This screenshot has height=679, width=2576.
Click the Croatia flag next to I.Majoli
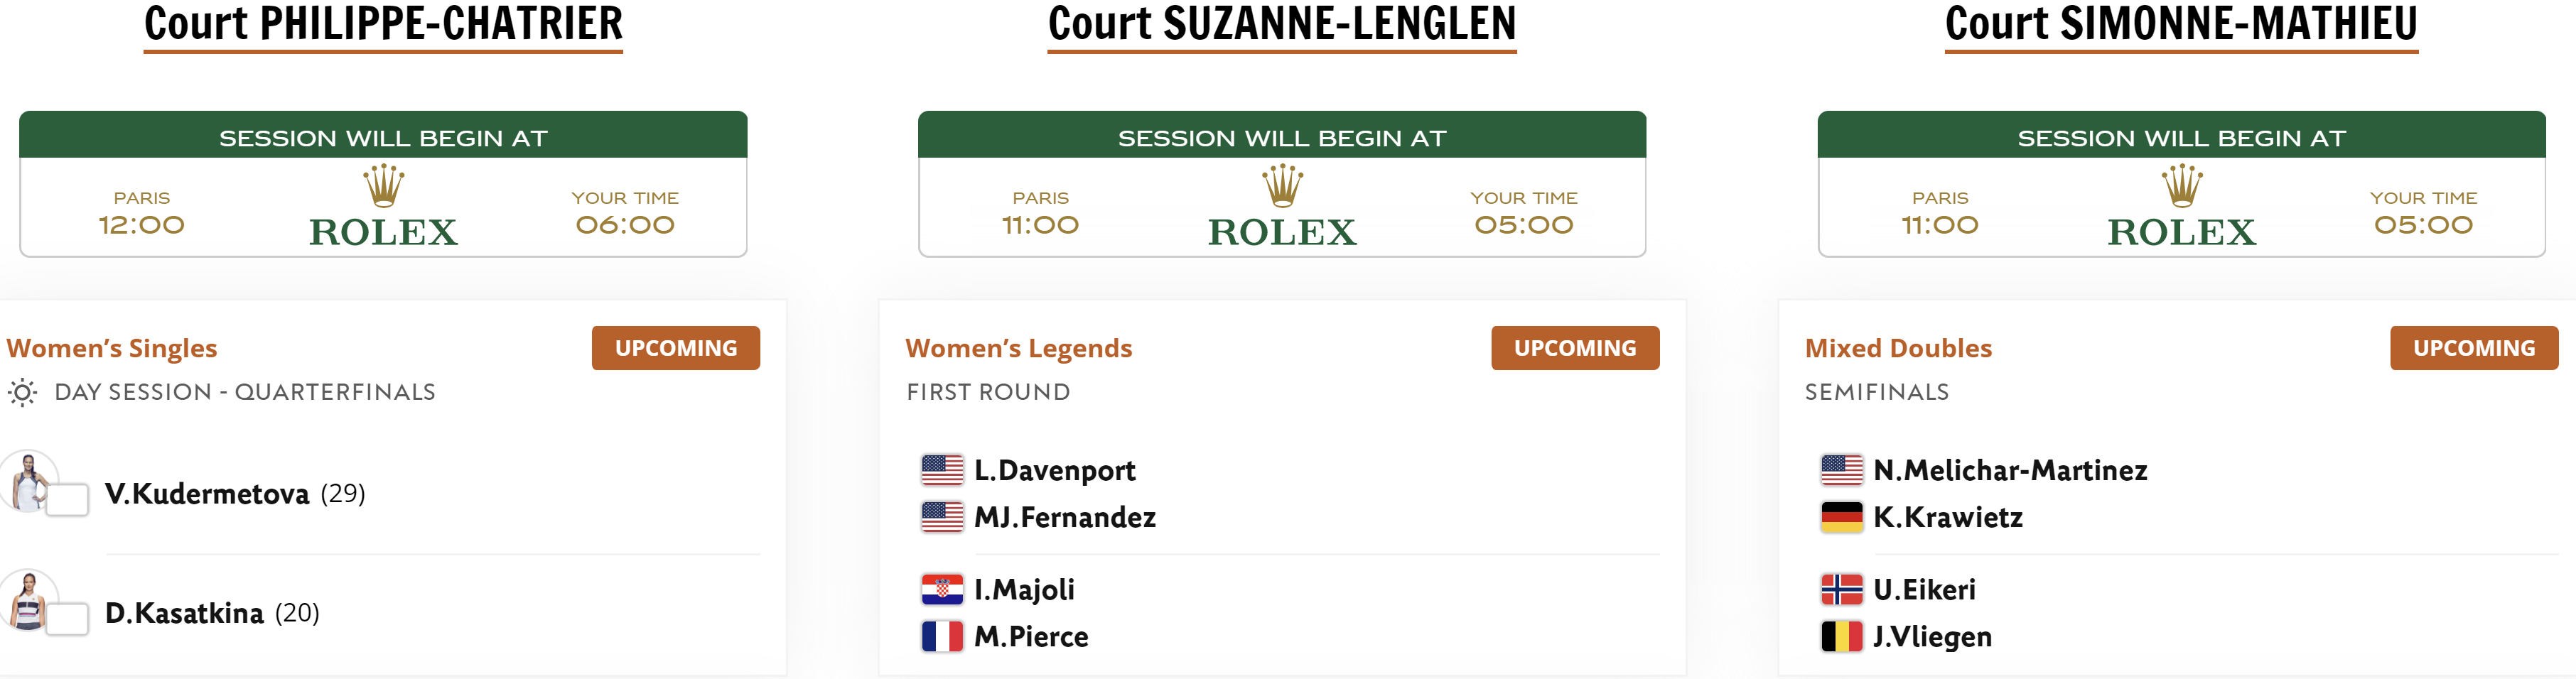[941, 589]
